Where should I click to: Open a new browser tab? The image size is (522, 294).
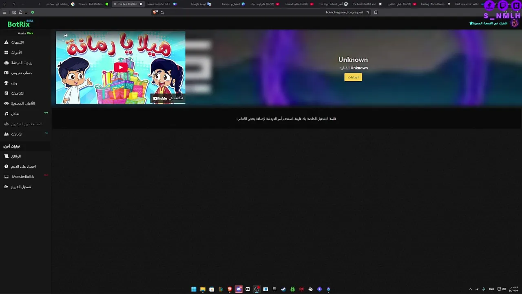[x=39, y=4]
